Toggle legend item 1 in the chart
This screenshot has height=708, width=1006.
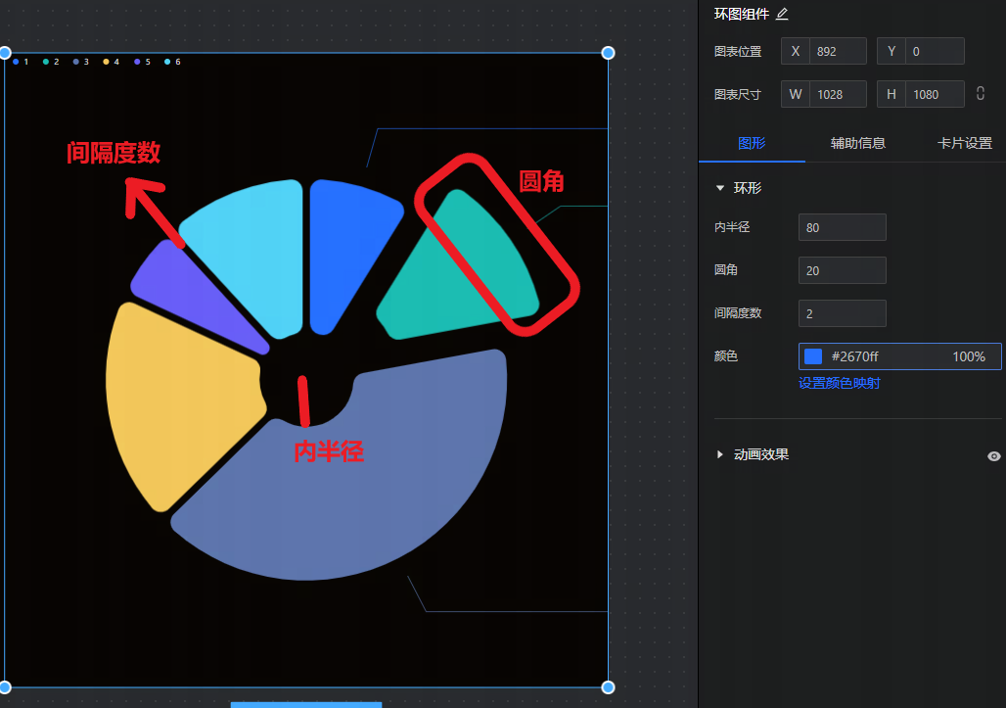click(21, 62)
